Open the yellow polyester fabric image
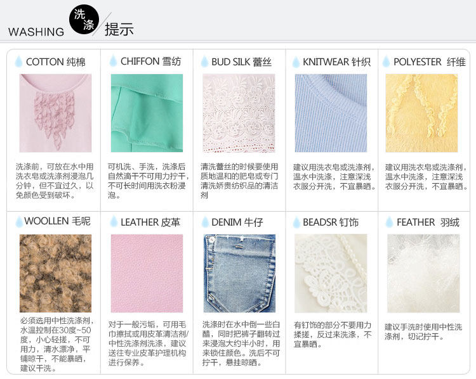Image resolution: width=476 pixels, height=379 pixels. tap(421, 113)
